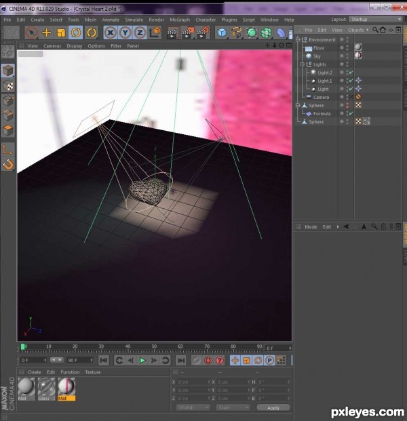Viewport: 407px width, 421px height.
Task: Open the Plugins menu
Action: pos(229,20)
